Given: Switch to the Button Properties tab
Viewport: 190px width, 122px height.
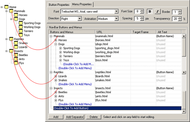Looking at the screenshot, I should coord(59,5).
